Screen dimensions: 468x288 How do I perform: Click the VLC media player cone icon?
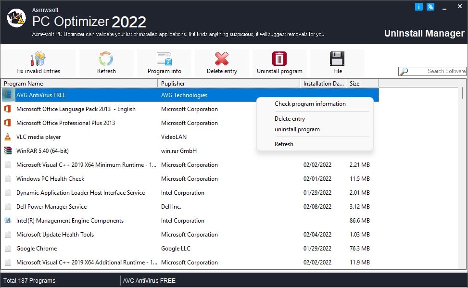[8, 137]
